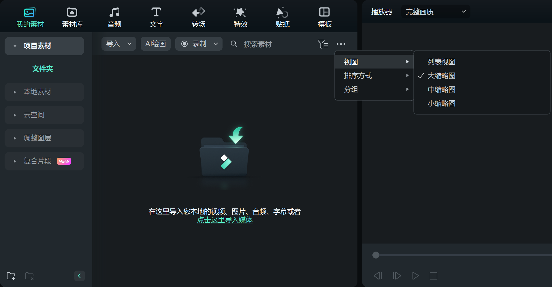
Task: Click the filter icon next to search
Action: coord(323,44)
